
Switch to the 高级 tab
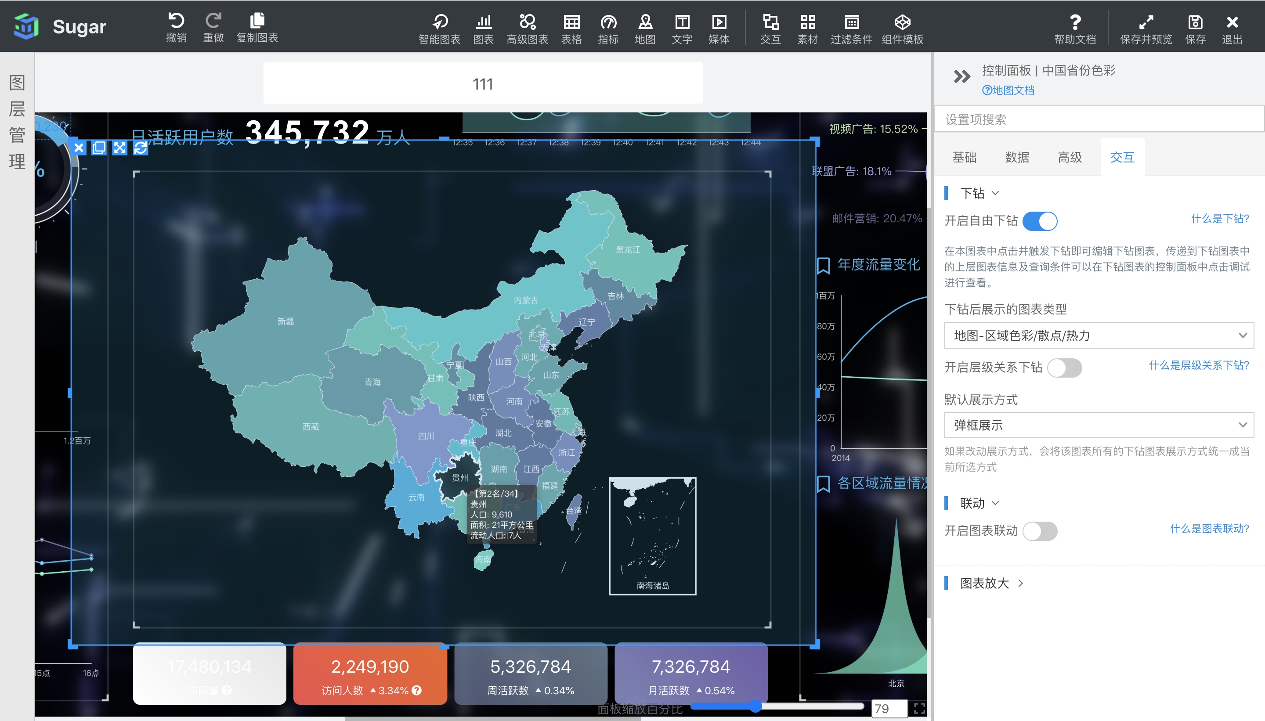pyautogui.click(x=1070, y=158)
